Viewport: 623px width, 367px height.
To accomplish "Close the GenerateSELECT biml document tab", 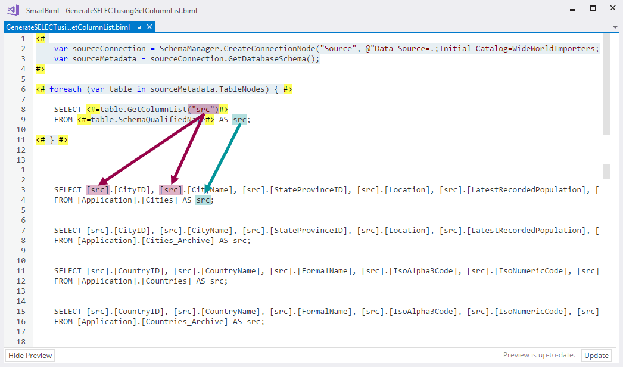I will click(149, 27).
